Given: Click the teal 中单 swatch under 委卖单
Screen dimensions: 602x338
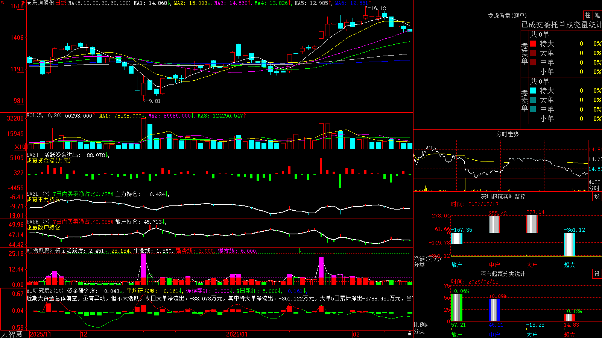Looking at the screenshot, I should pyautogui.click(x=533, y=109).
